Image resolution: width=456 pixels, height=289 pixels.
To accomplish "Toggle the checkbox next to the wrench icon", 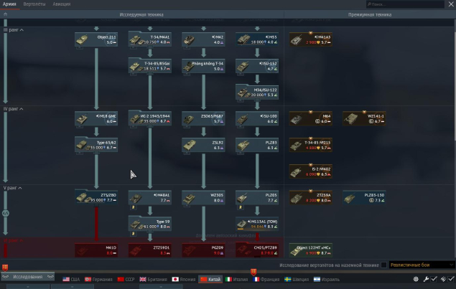I will point(434,278).
